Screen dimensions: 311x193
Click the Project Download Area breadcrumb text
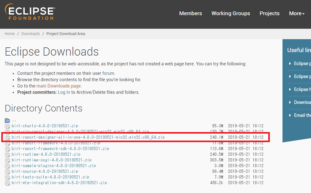pyautogui.click(x=66, y=33)
